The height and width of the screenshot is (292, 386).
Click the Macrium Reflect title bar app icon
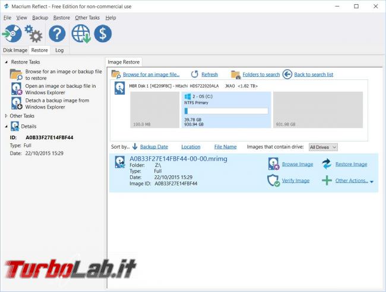pos(6,7)
